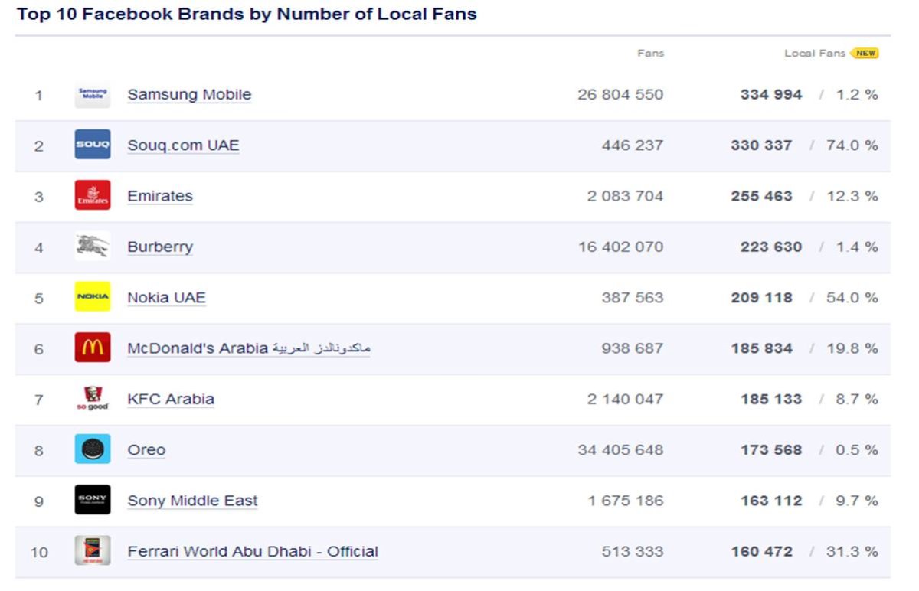This screenshot has width=919, height=591.
Task: Click the Samsung Mobile brand logo icon
Action: 93,95
